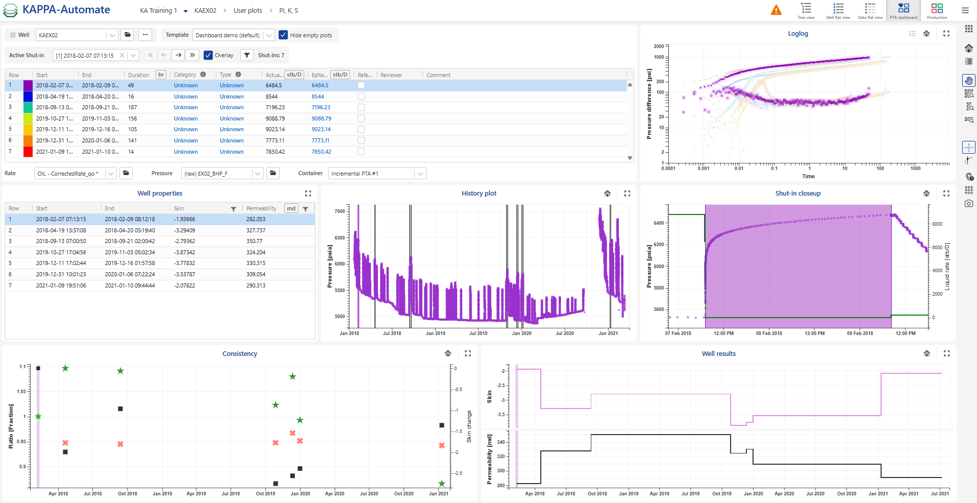This screenshot has height=503, width=977.
Task: Open Data flat view tab
Action: (x=870, y=10)
